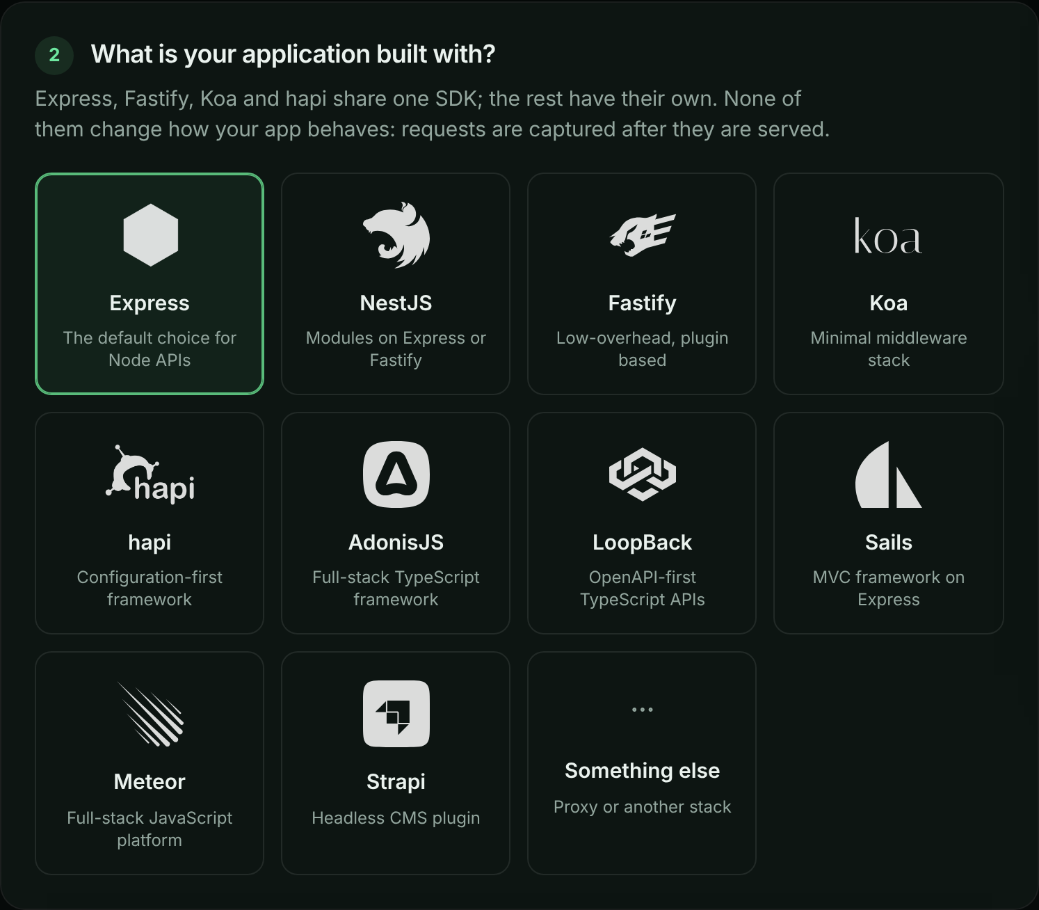
Task: Click 'The default choice for Node APIs' text
Action: (x=150, y=349)
